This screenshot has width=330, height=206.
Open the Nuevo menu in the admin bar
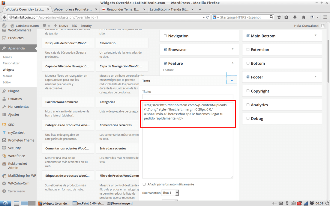(x=61, y=26)
